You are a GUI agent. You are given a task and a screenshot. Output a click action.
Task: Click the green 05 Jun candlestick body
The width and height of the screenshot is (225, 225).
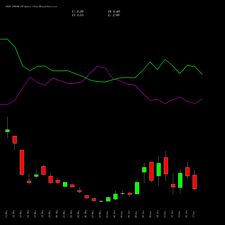point(137,188)
